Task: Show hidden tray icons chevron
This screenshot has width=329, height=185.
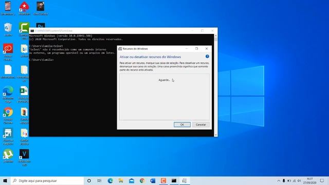Action: coord(279,180)
